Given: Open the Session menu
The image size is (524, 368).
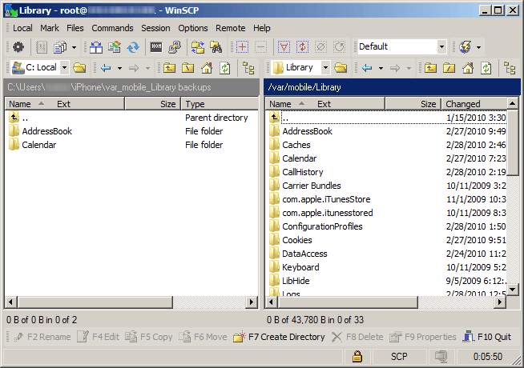Looking at the screenshot, I should coord(155,28).
